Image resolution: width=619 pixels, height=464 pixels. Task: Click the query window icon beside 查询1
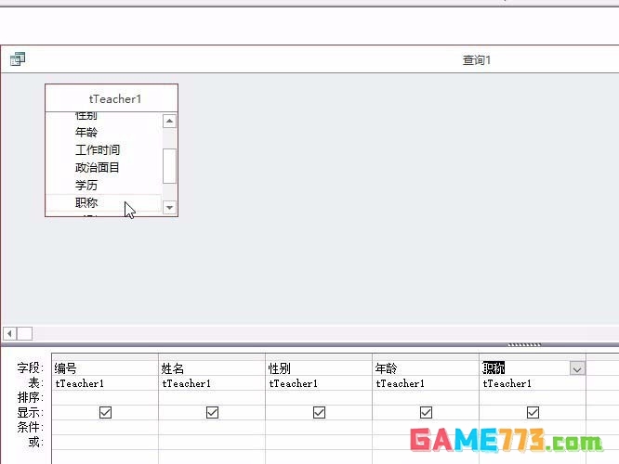coord(18,59)
